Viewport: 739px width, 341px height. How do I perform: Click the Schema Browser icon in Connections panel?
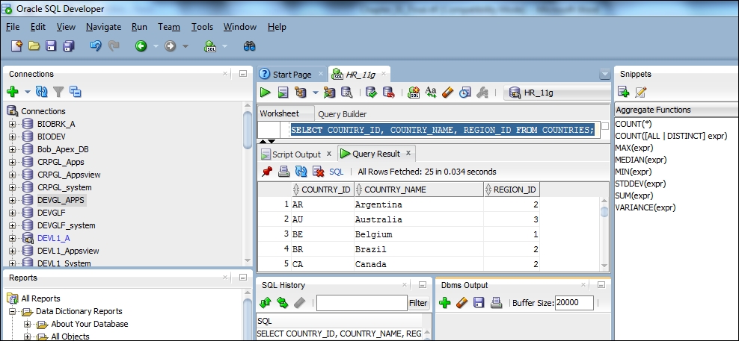pos(76,92)
